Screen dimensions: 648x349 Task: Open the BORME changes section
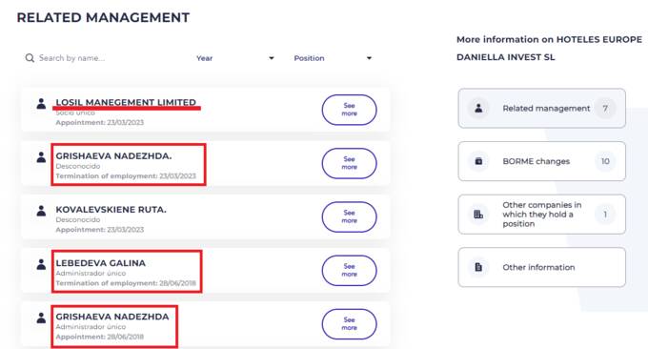[x=542, y=161]
